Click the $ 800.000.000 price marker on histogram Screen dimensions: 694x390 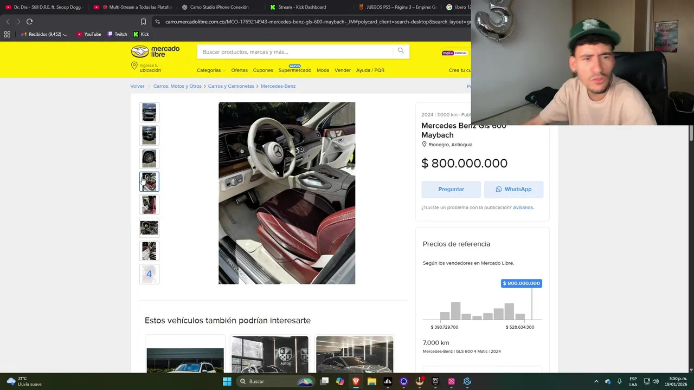522,283
